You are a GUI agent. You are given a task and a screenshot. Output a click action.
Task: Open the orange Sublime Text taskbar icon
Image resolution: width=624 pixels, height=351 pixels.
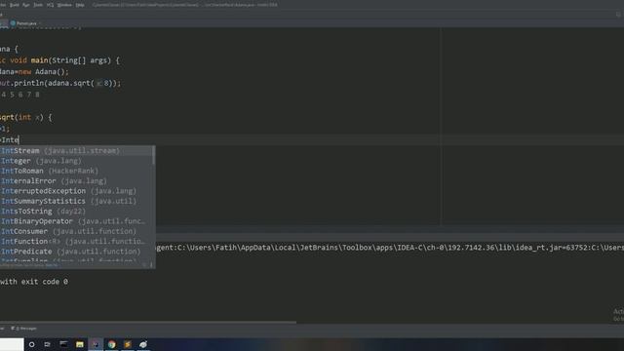tap(128, 344)
